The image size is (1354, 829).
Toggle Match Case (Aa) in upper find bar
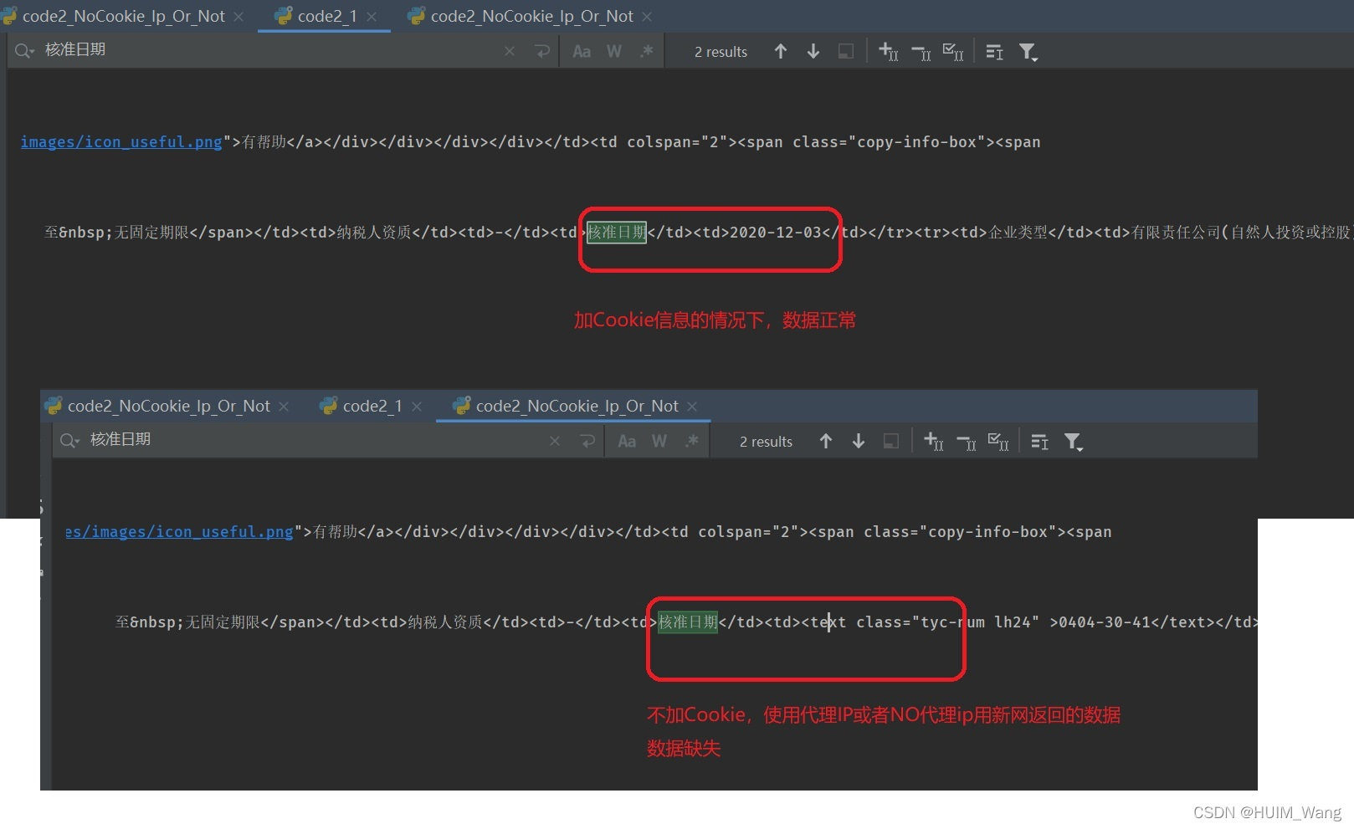coord(582,51)
